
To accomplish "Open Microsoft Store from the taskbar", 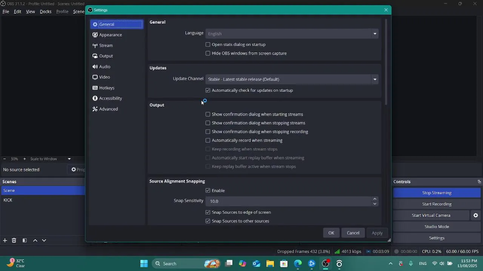I will pyautogui.click(x=284, y=263).
